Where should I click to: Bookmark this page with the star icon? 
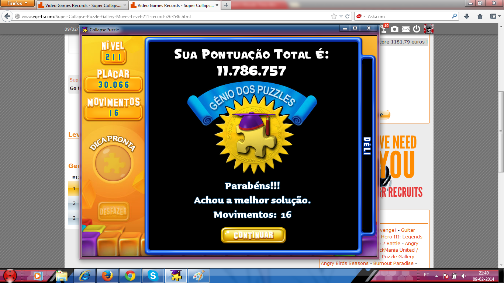[334, 17]
